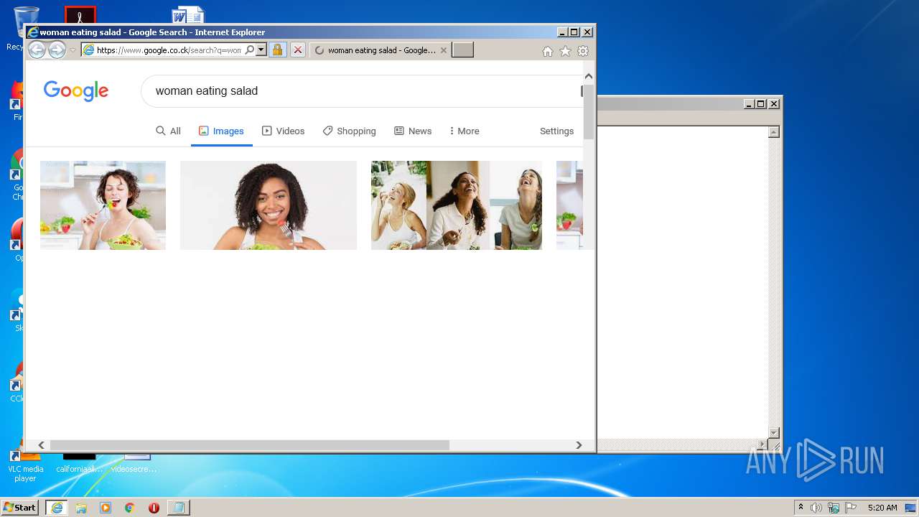Open a new tab in Internet Explorer

pos(462,50)
